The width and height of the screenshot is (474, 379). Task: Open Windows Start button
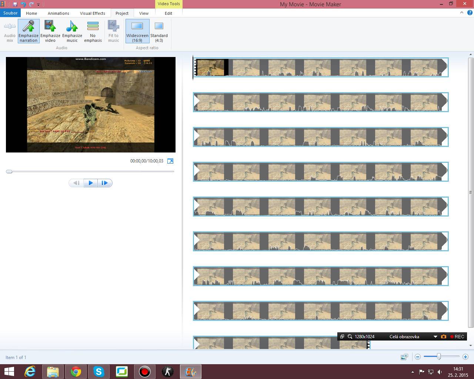click(x=9, y=372)
